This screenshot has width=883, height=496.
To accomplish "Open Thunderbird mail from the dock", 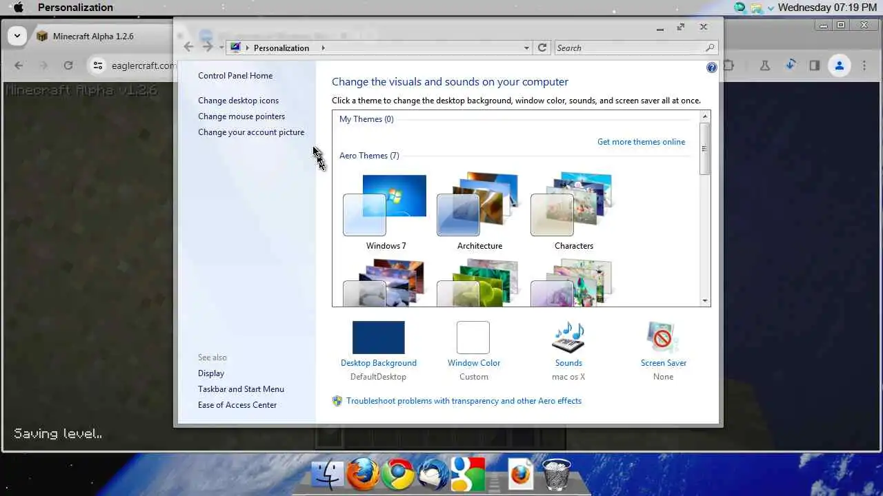I will (433, 474).
